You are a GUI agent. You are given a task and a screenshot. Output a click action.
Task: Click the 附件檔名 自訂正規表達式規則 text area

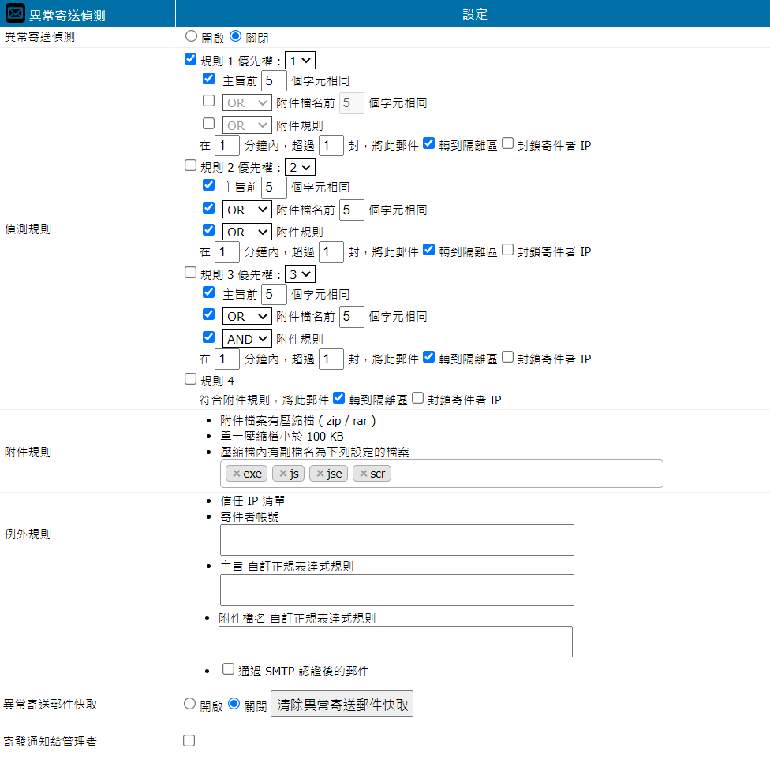(395, 642)
